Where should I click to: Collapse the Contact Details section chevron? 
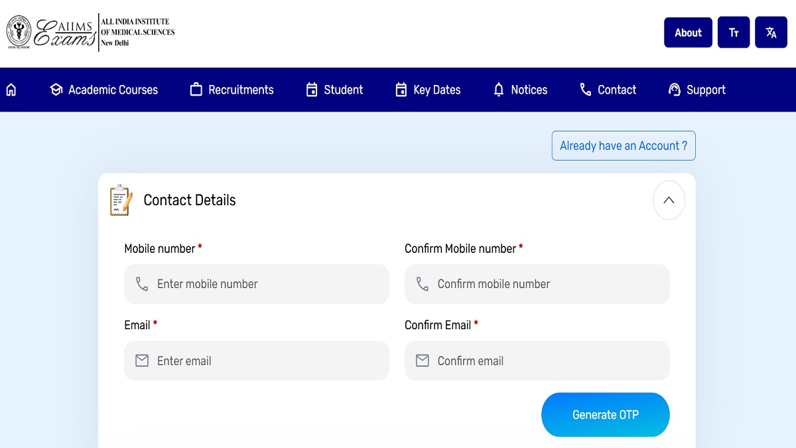tap(669, 200)
